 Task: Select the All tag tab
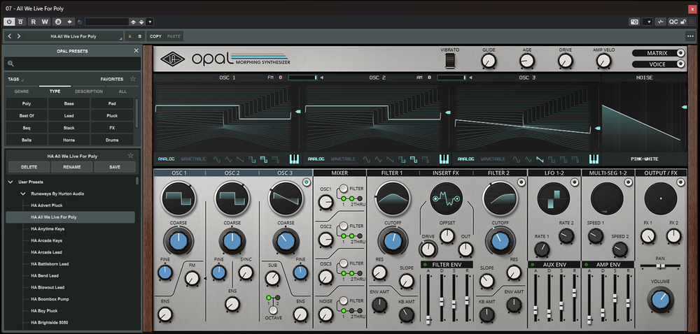[122, 92]
